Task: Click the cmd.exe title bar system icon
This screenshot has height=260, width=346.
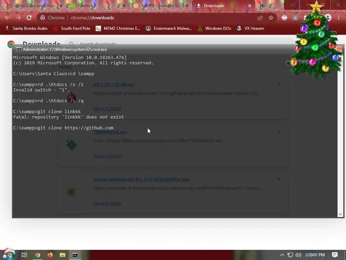Action: pyautogui.click(x=19, y=49)
